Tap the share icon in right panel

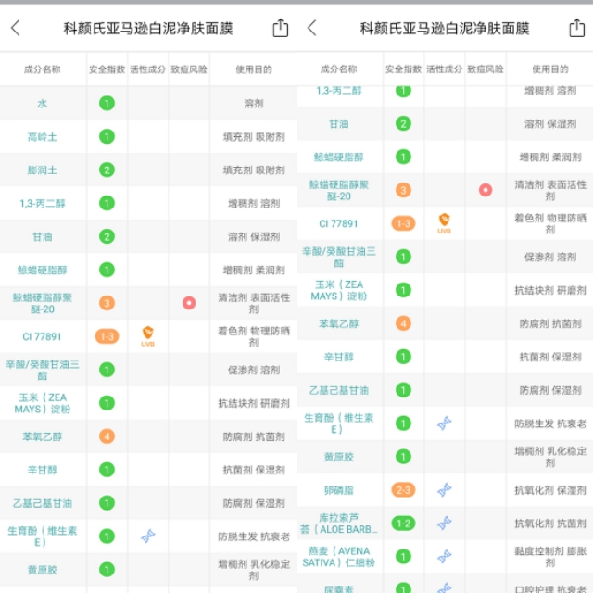[576, 28]
